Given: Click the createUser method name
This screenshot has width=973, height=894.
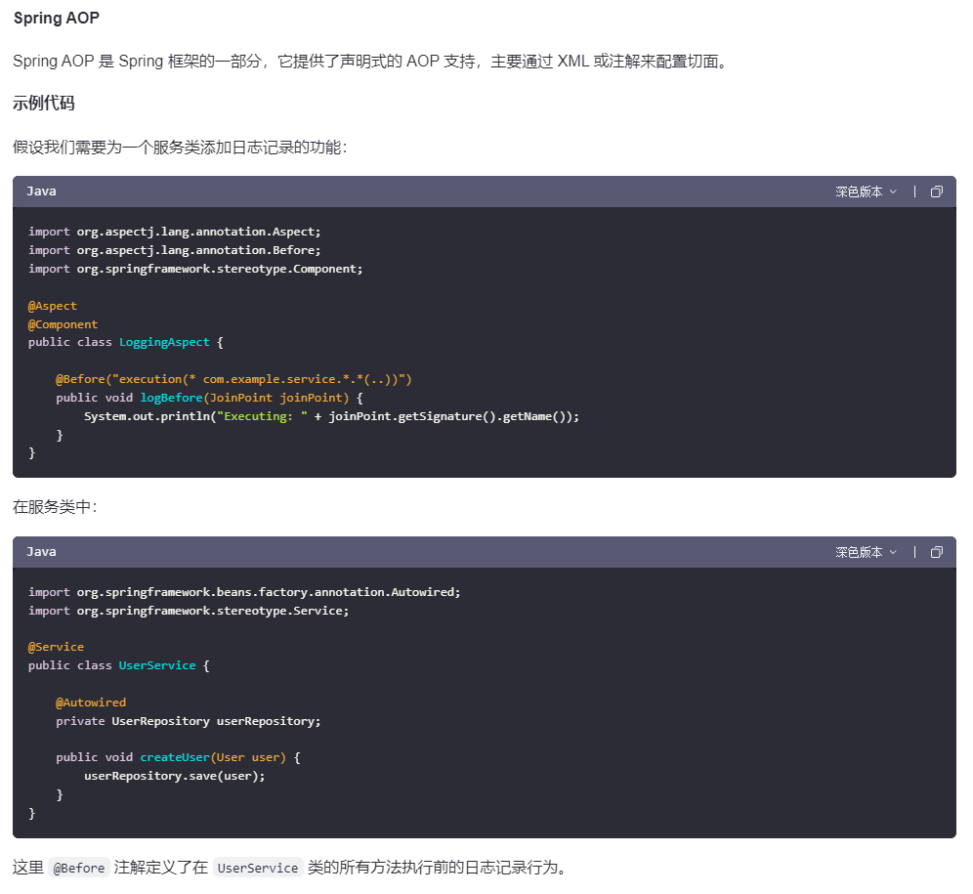Looking at the screenshot, I should click(175, 757).
